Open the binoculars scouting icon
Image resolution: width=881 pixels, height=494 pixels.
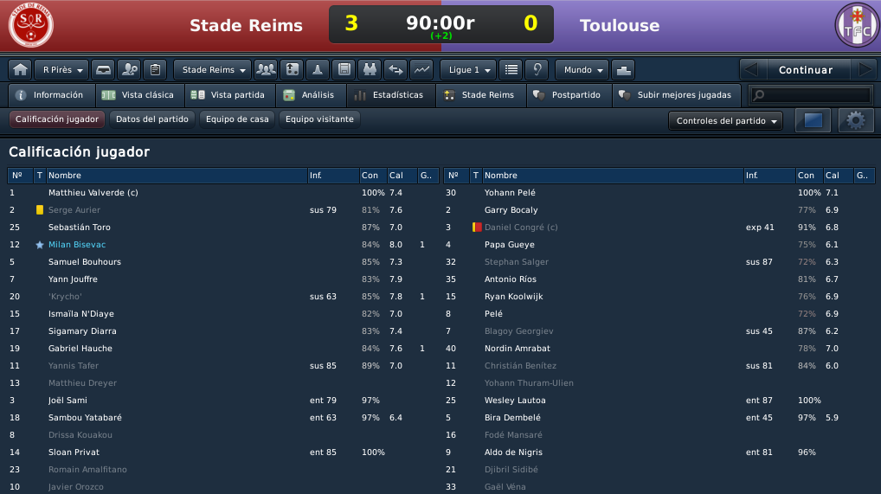point(370,70)
